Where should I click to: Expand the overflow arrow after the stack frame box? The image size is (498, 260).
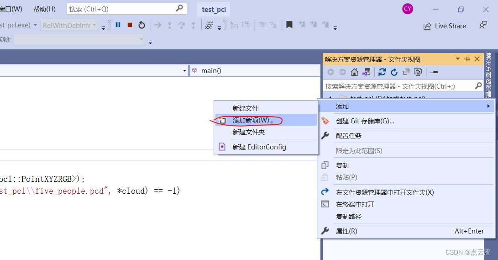coord(150,42)
